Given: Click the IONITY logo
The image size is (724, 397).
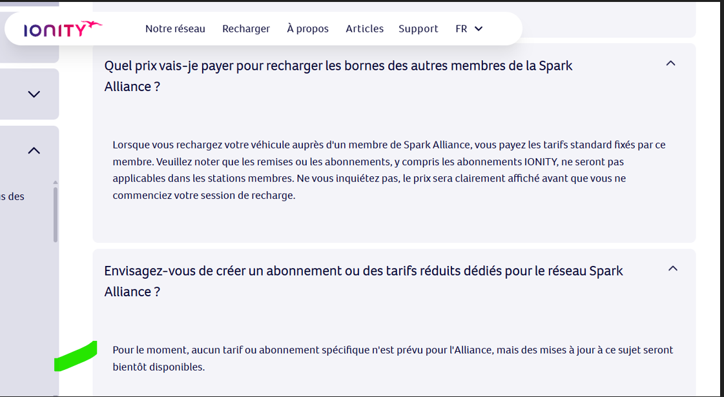Looking at the screenshot, I should coord(63,28).
